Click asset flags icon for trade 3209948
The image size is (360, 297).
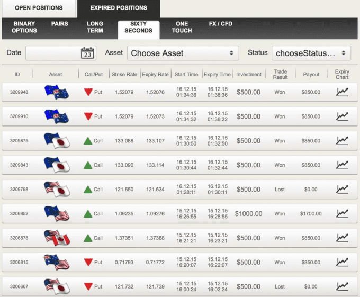(x=57, y=92)
